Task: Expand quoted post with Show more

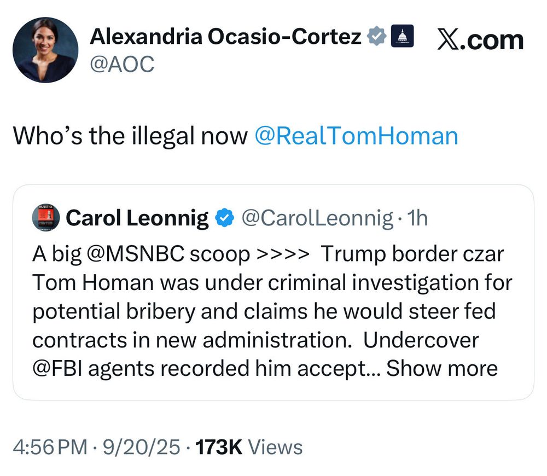Action: tap(442, 368)
